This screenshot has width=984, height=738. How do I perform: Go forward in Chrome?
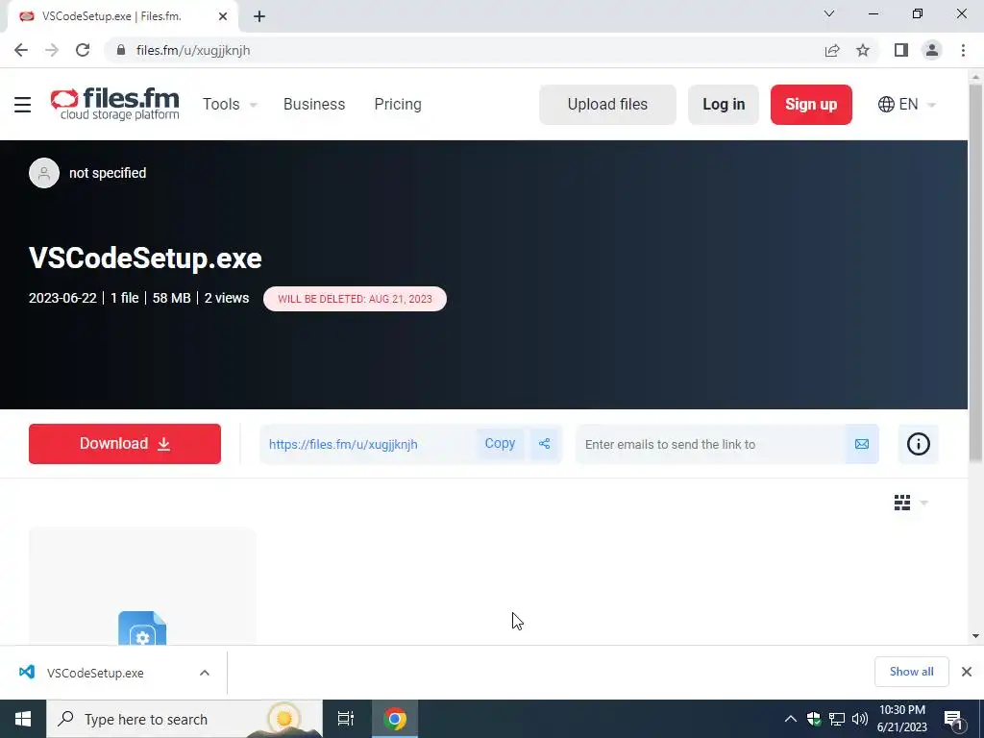tap(52, 50)
